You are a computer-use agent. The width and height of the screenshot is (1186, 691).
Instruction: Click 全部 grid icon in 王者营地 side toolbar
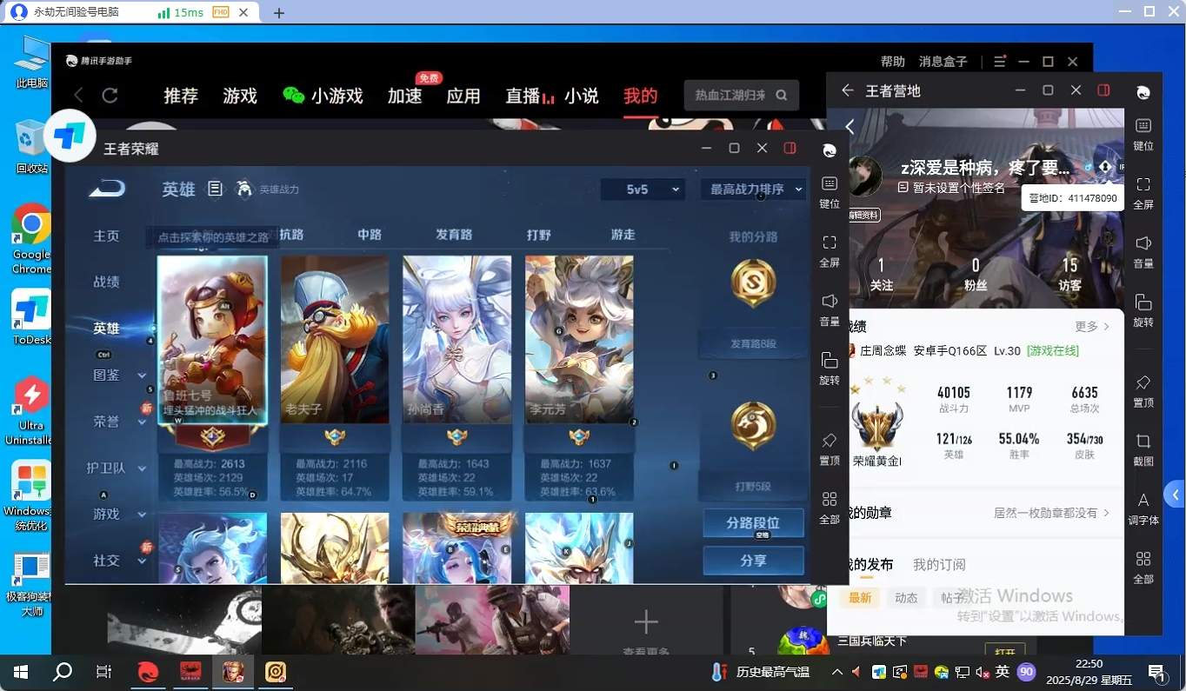[x=1143, y=559]
